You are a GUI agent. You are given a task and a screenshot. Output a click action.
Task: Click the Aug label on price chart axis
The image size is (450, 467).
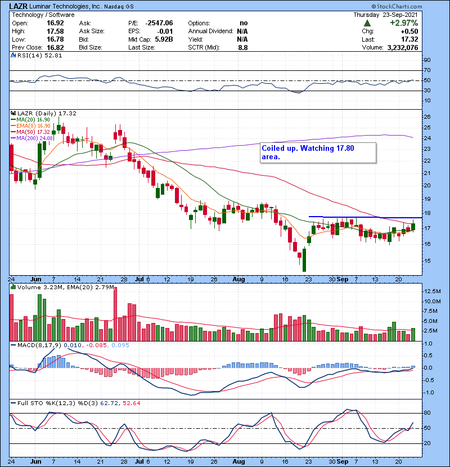pos(238,280)
